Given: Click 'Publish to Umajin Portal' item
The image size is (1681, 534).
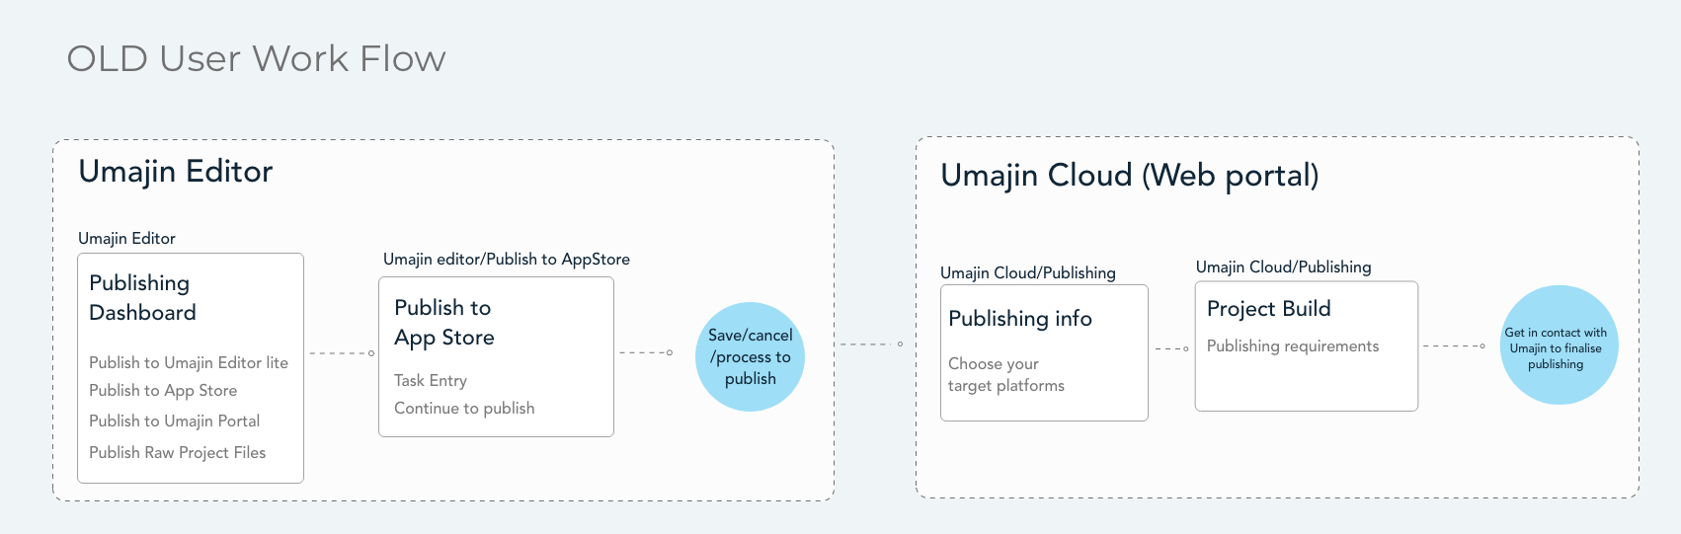Looking at the screenshot, I should click(x=175, y=420).
